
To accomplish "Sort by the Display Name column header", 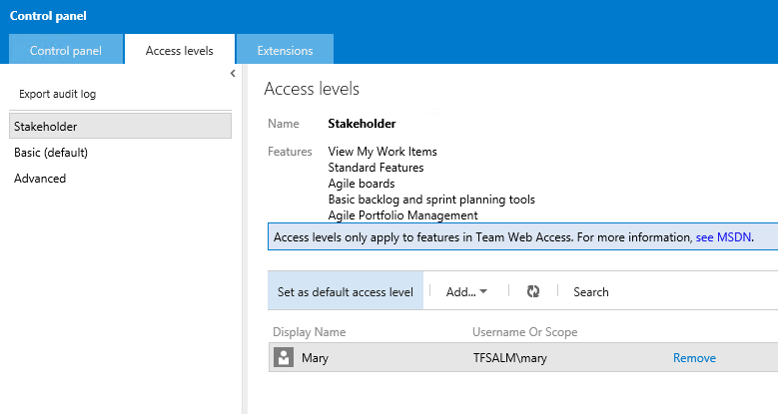I will pos(309,331).
